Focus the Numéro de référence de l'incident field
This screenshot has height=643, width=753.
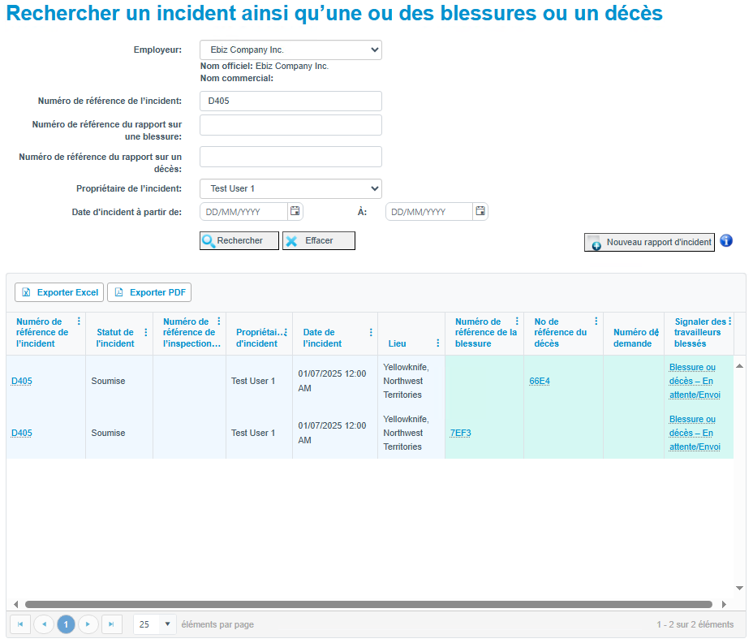click(x=290, y=101)
